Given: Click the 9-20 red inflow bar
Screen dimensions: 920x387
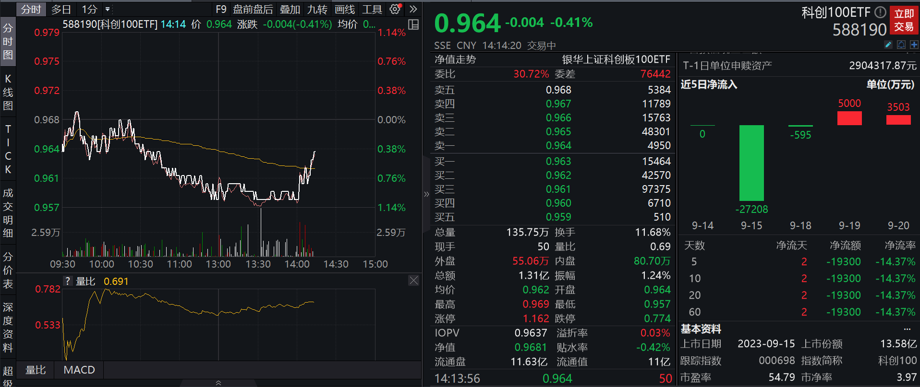Looking at the screenshot, I should [x=898, y=120].
